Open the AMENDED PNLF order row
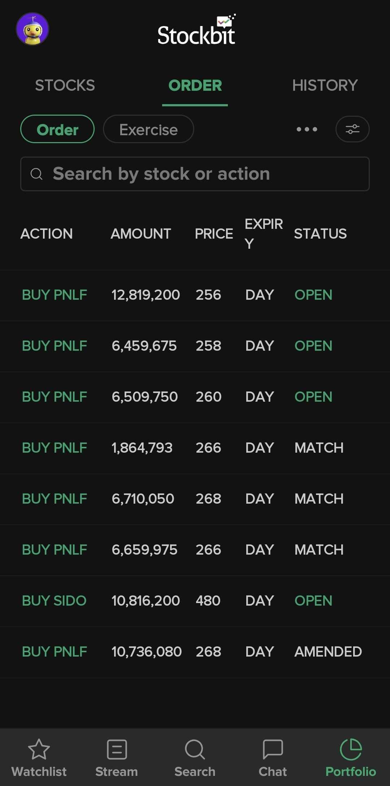 pos(195,652)
